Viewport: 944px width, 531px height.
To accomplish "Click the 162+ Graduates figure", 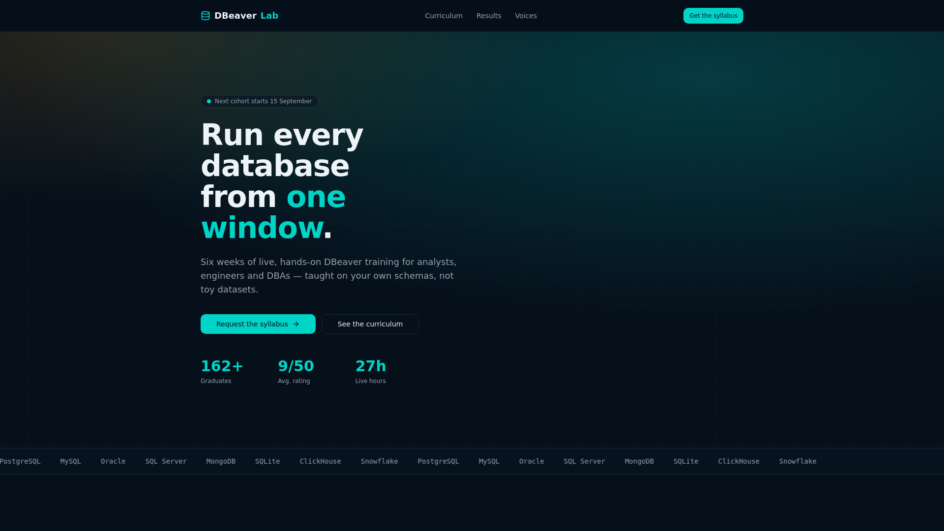I will (x=222, y=366).
